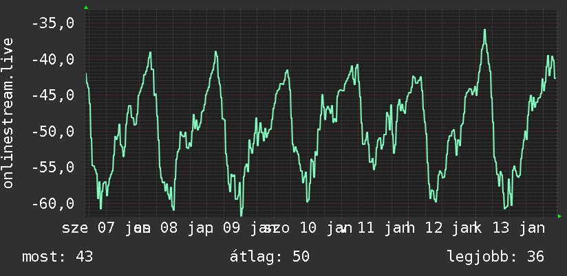Pick the -60,0 y-axis label

tap(53, 203)
